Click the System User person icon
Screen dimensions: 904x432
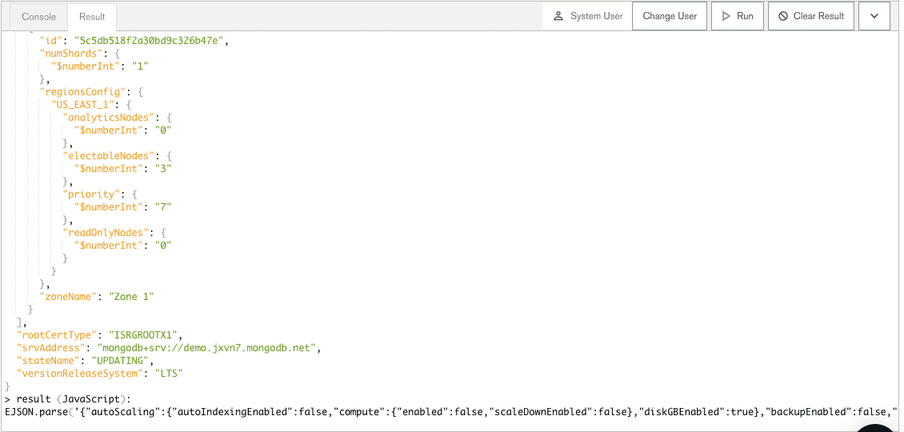click(x=558, y=16)
